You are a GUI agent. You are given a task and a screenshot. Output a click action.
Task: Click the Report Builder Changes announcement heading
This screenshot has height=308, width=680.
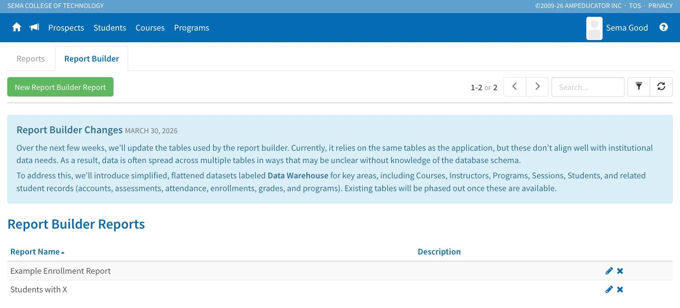pos(69,130)
